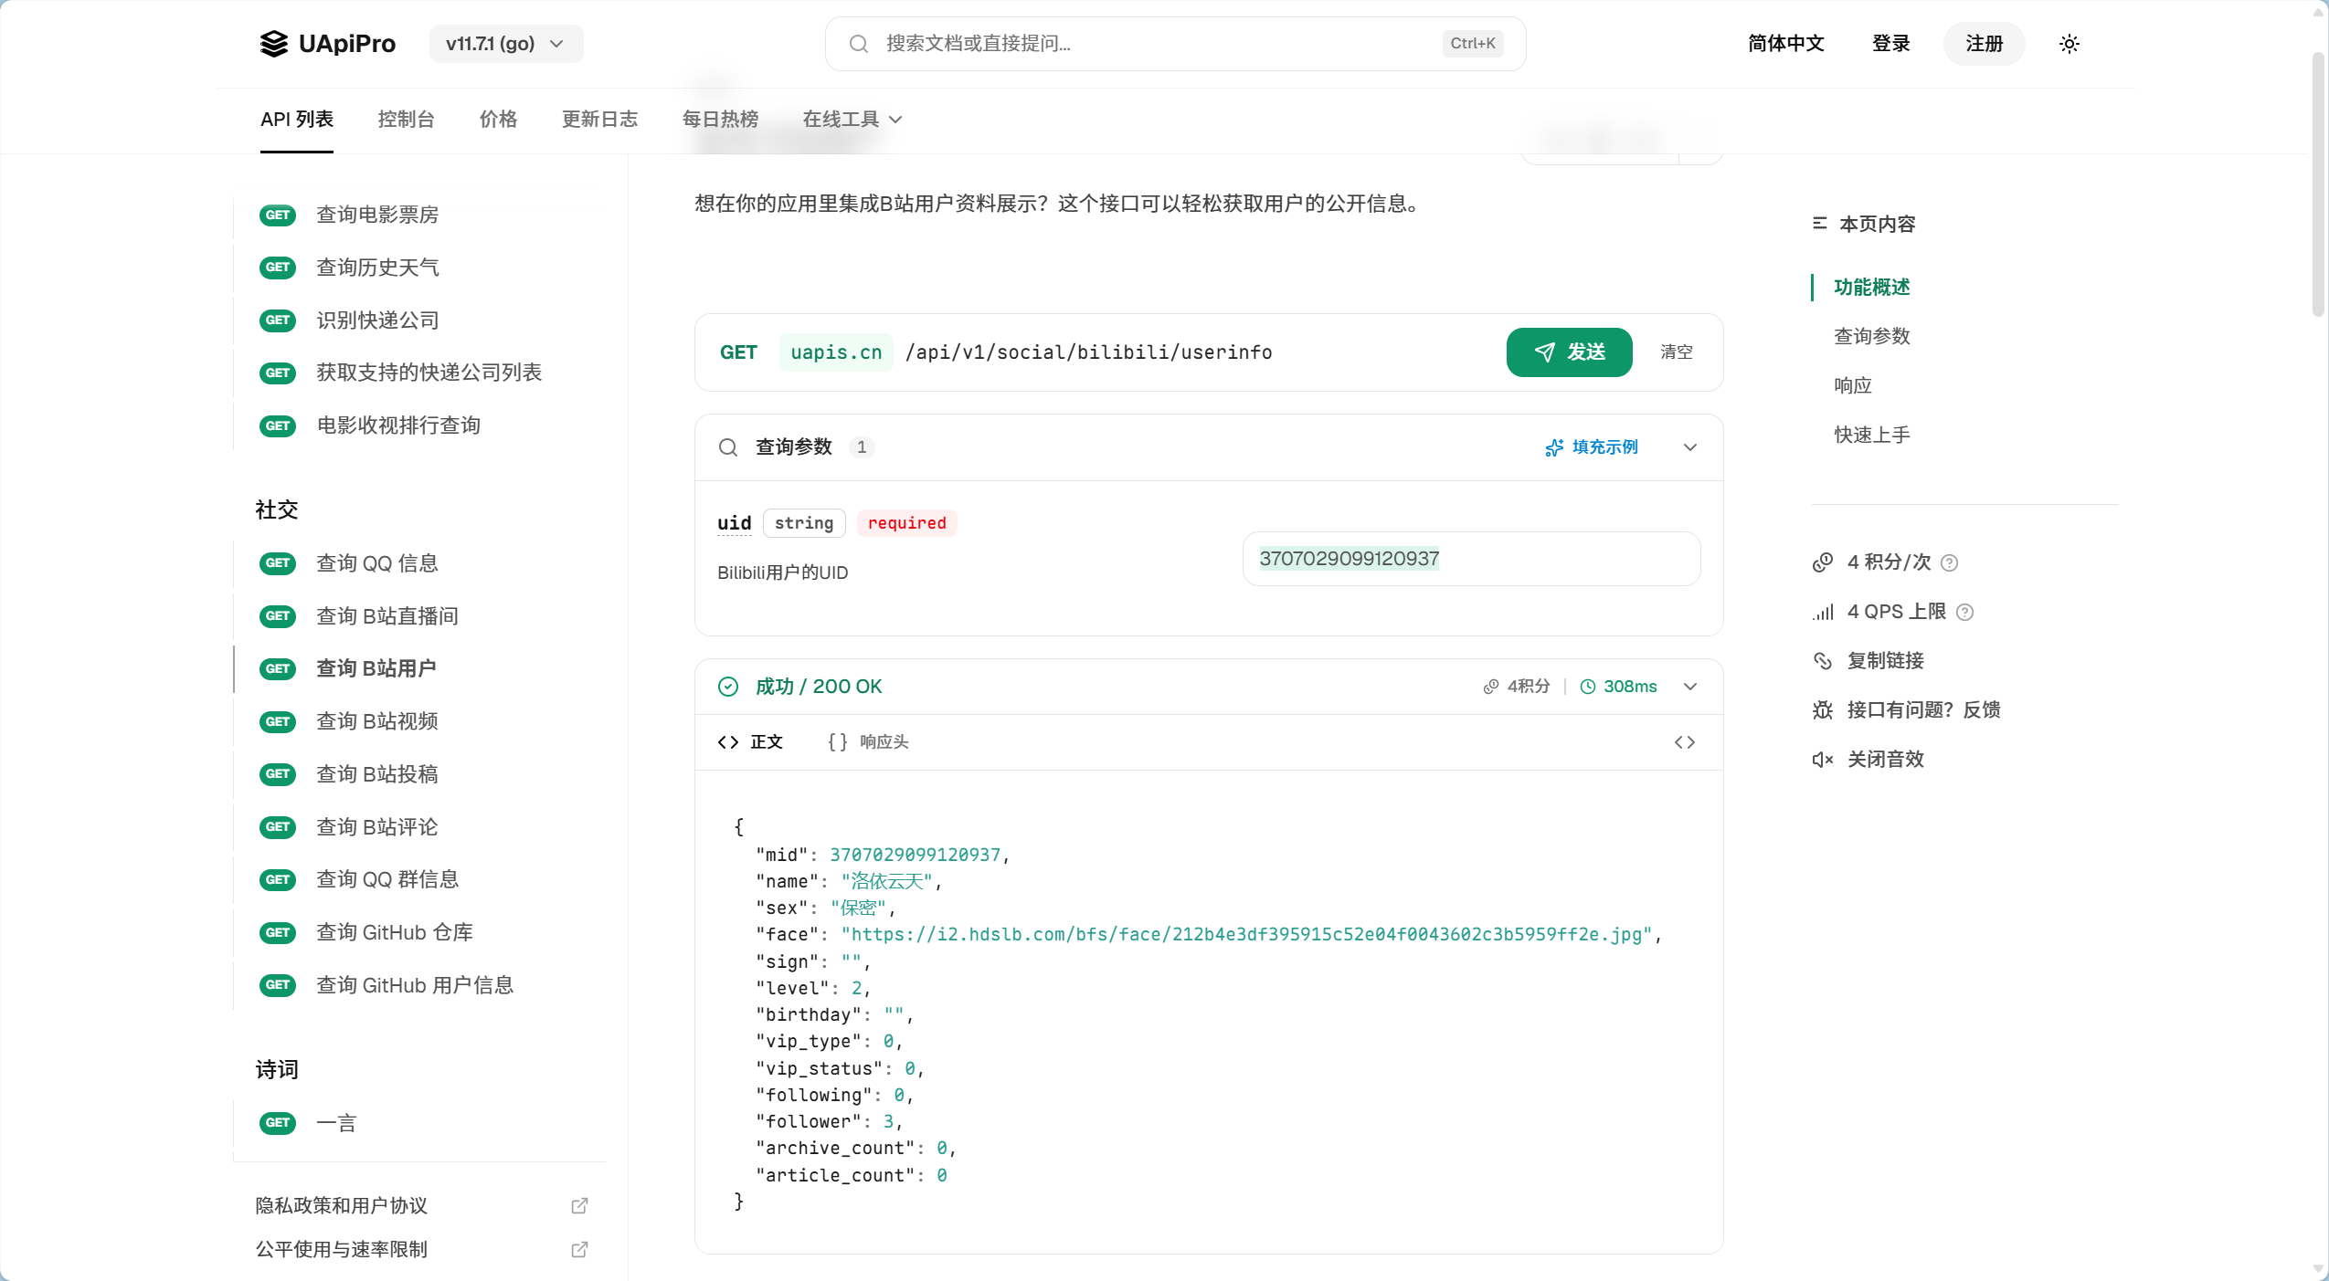The image size is (2329, 1281).
Task: Click the 清空 button
Action: click(x=1677, y=352)
